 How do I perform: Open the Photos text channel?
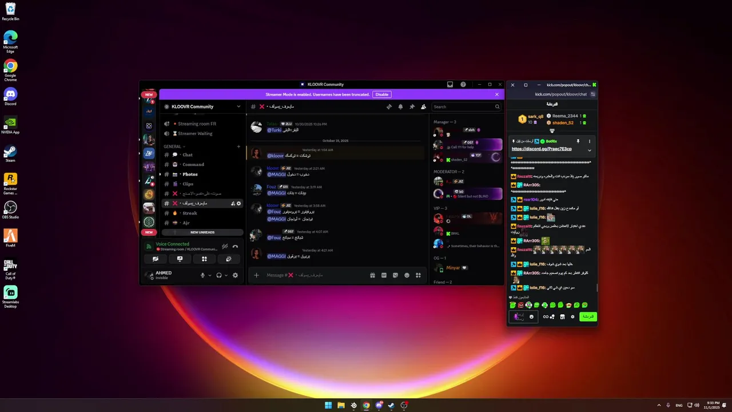click(x=202, y=175)
